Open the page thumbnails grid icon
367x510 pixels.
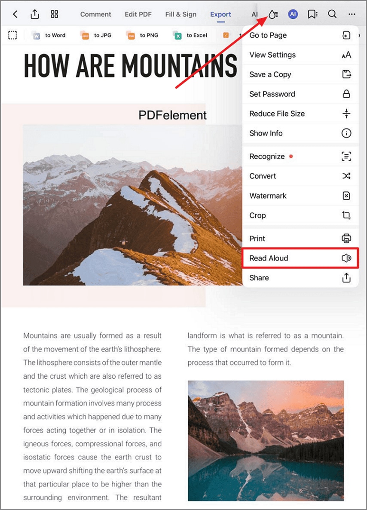(x=55, y=14)
